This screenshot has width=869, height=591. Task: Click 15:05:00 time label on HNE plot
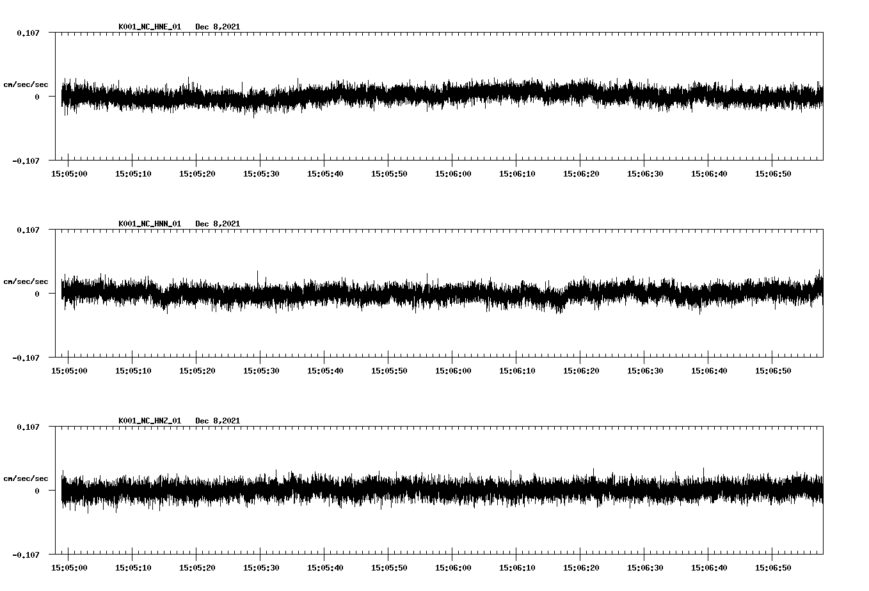69,174
